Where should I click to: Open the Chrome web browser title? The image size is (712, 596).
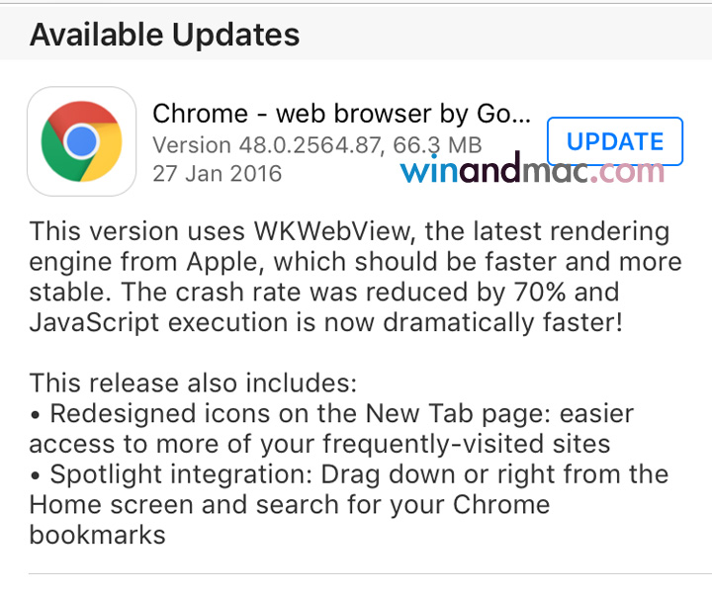pyautogui.click(x=341, y=113)
